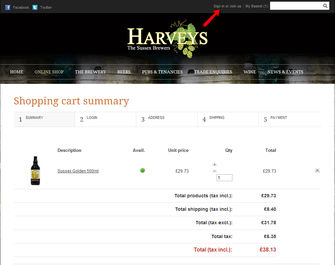
Task: Click the Shopping cart summary heading
Action: coord(72,101)
